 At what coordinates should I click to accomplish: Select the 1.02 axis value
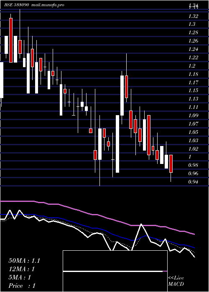(x=193, y=149)
